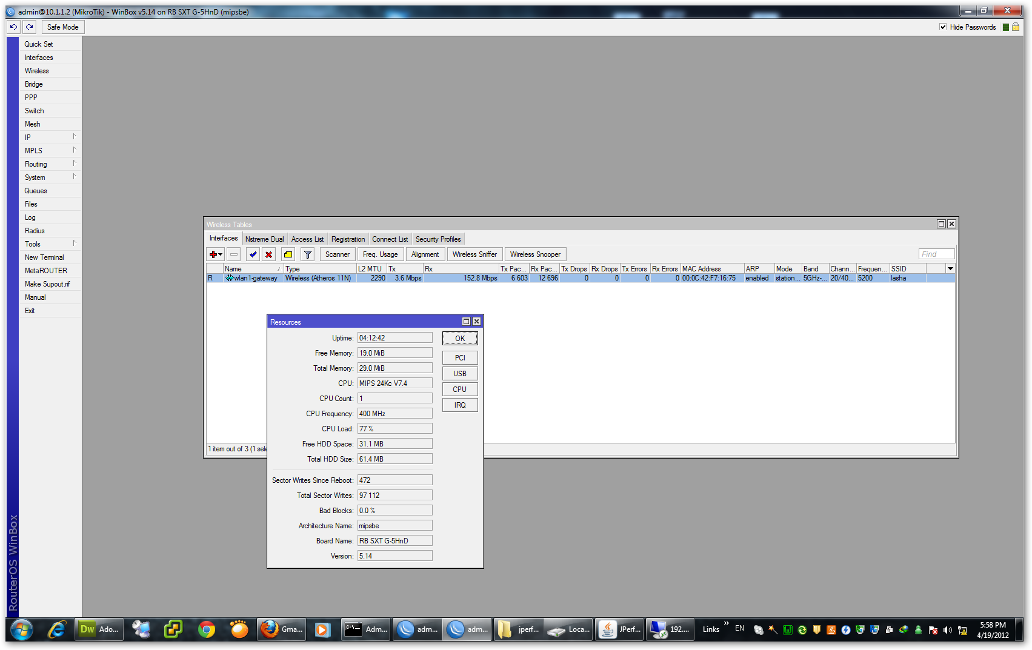Open the Scanner tool
The image size is (1032, 650).
coord(338,254)
